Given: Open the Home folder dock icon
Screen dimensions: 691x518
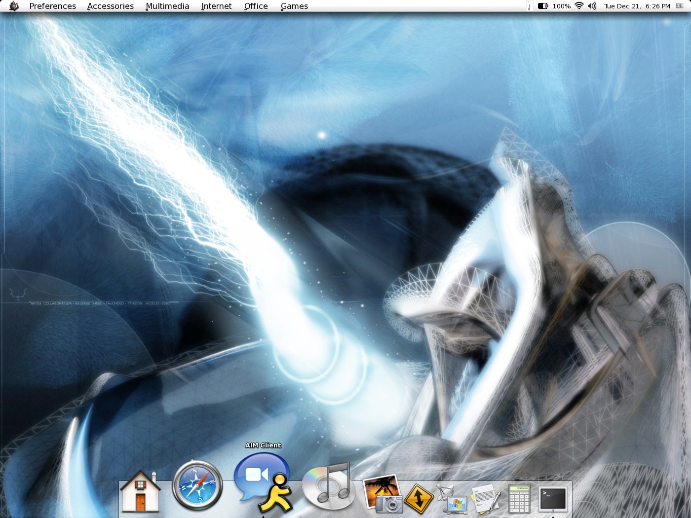Looking at the screenshot, I should click(141, 491).
